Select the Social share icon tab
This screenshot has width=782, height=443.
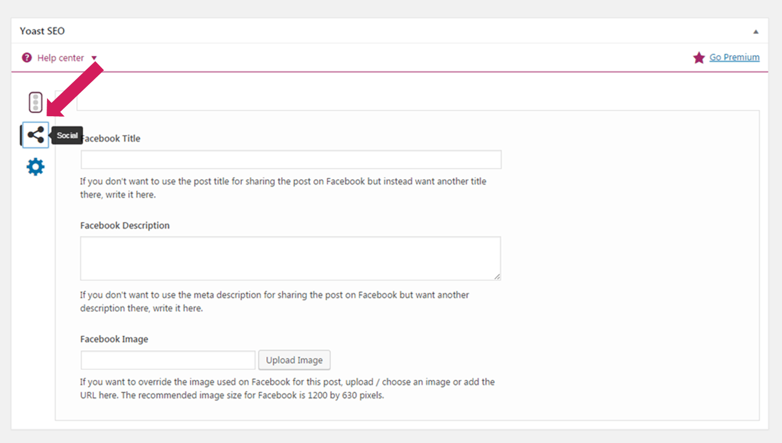36,135
